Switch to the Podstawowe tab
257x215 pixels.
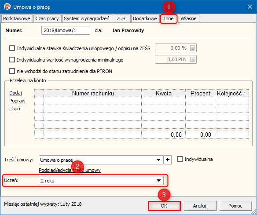(17, 18)
